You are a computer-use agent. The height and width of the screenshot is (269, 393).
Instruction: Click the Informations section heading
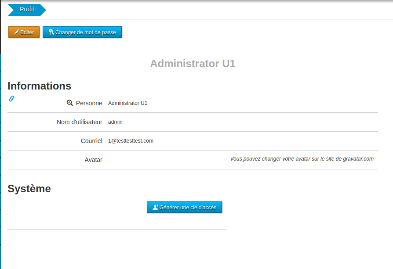click(x=39, y=86)
